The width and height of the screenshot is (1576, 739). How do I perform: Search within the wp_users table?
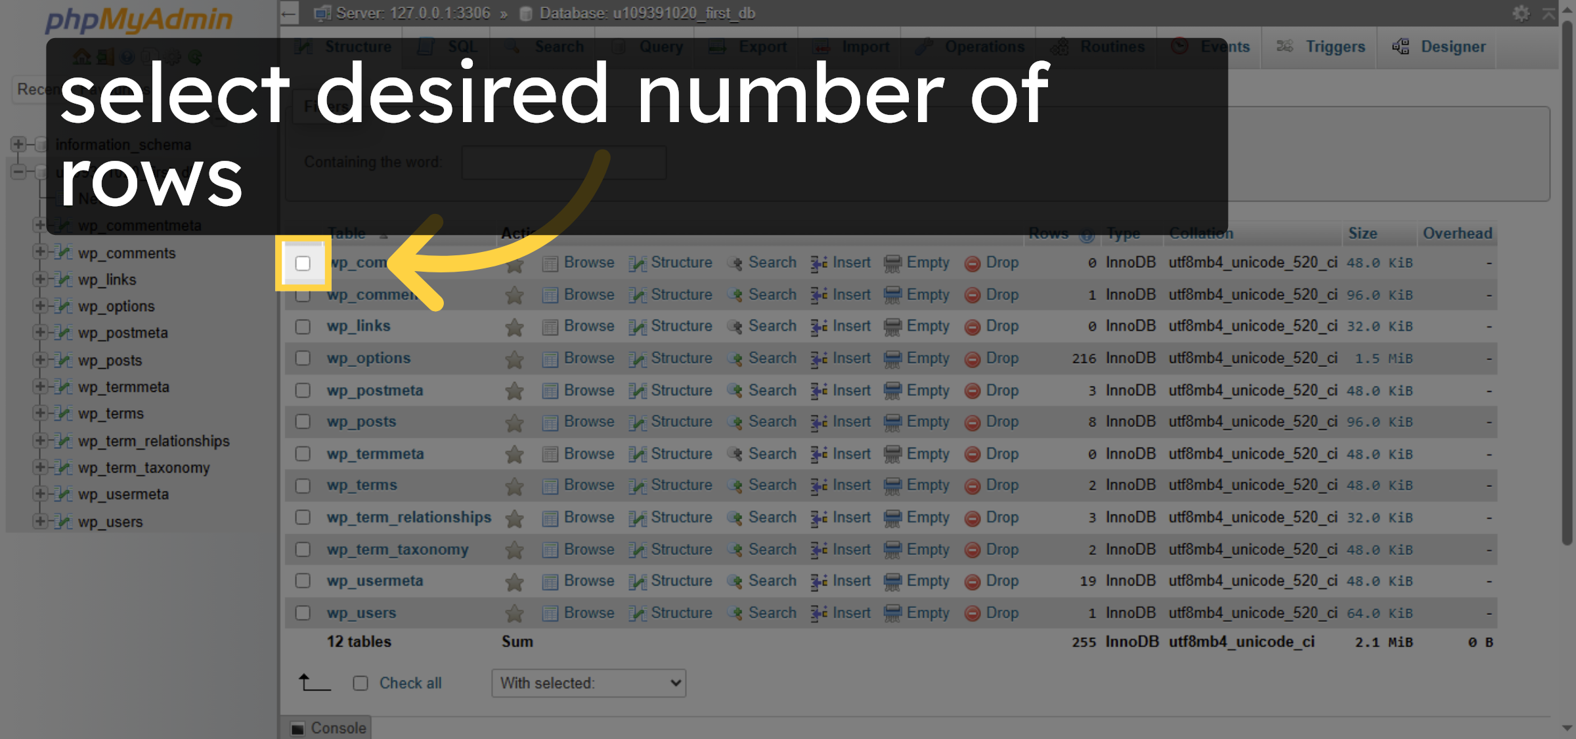[772, 612]
